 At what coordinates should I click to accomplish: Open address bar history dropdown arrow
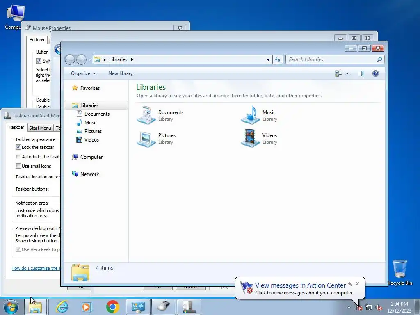click(x=268, y=59)
